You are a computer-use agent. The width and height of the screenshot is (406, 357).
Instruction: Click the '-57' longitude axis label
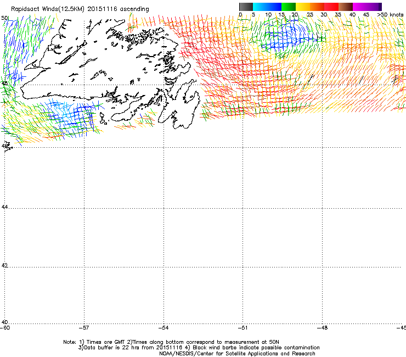tap(84, 328)
